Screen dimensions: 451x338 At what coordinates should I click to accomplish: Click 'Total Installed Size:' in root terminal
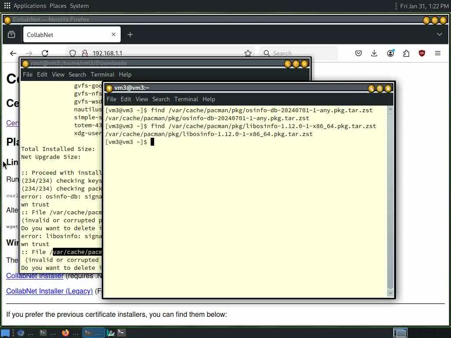pyautogui.click(x=58, y=149)
